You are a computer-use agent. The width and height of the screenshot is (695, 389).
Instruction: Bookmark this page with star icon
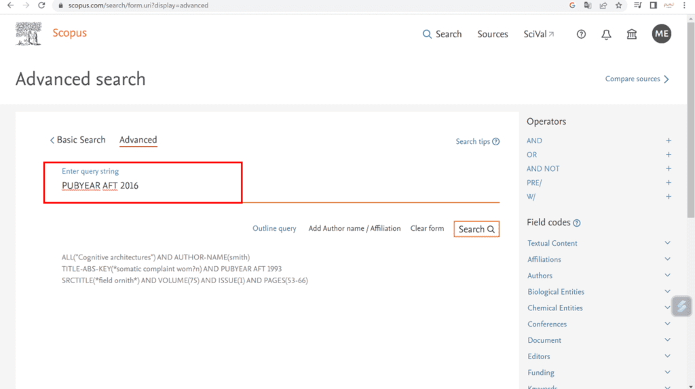(x=618, y=5)
